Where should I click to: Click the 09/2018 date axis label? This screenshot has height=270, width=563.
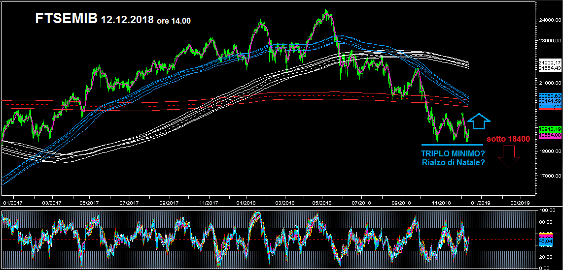coord(401,202)
